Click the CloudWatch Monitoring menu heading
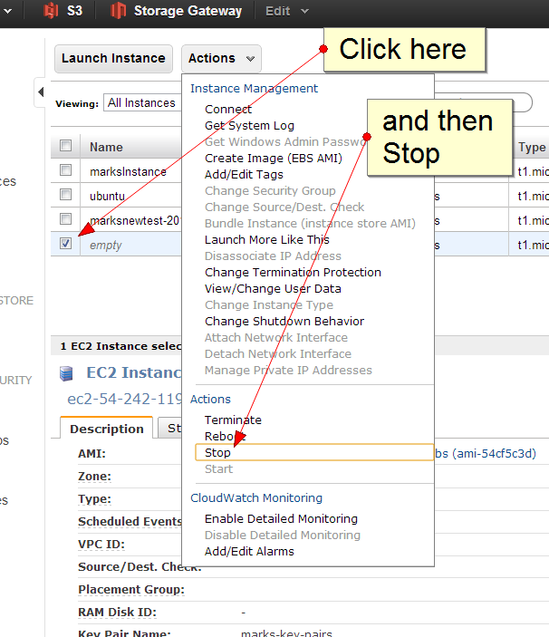Viewport: 549px width, 637px height. pyautogui.click(x=256, y=498)
